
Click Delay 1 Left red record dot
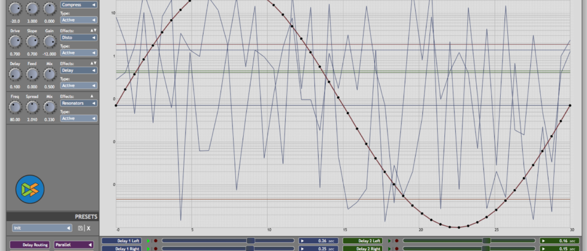(x=155, y=241)
